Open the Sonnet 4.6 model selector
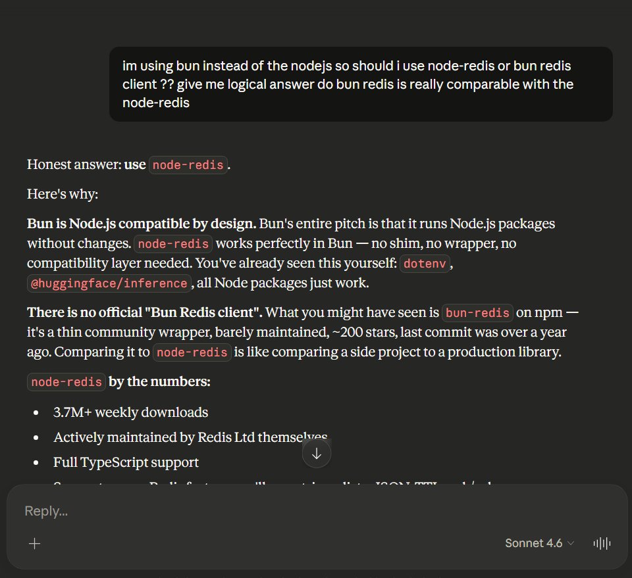 539,543
